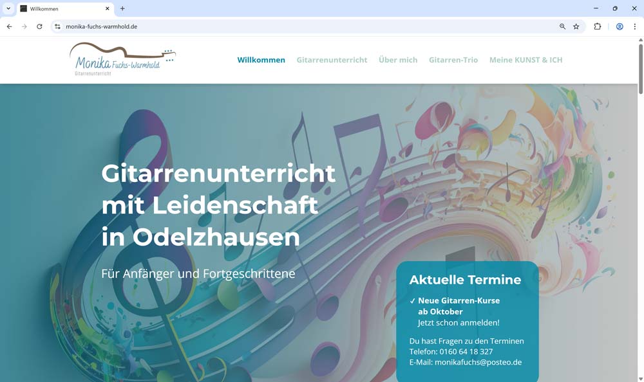The image size is (644, 382).
Task: Open the Über mich menu item
Action: [x=398, y=60]
